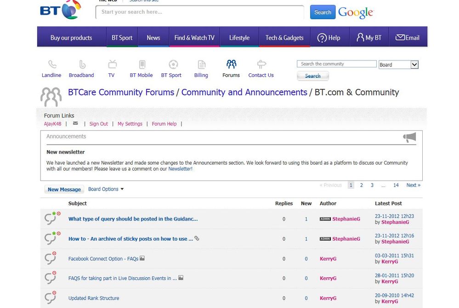Jump to page 14 of threads

coord(396,185)
